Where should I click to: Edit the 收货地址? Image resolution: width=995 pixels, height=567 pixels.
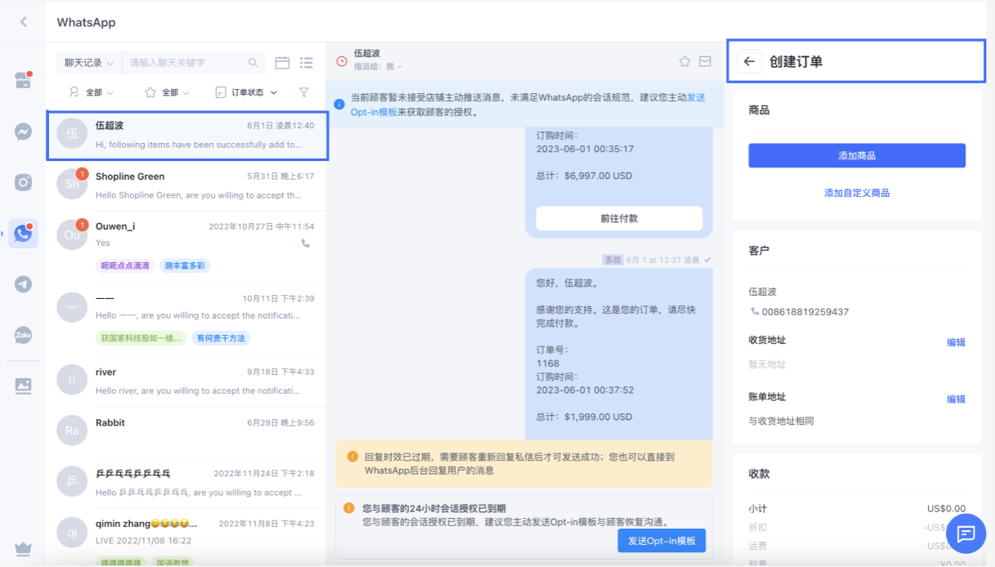click(x=956, y=342)
